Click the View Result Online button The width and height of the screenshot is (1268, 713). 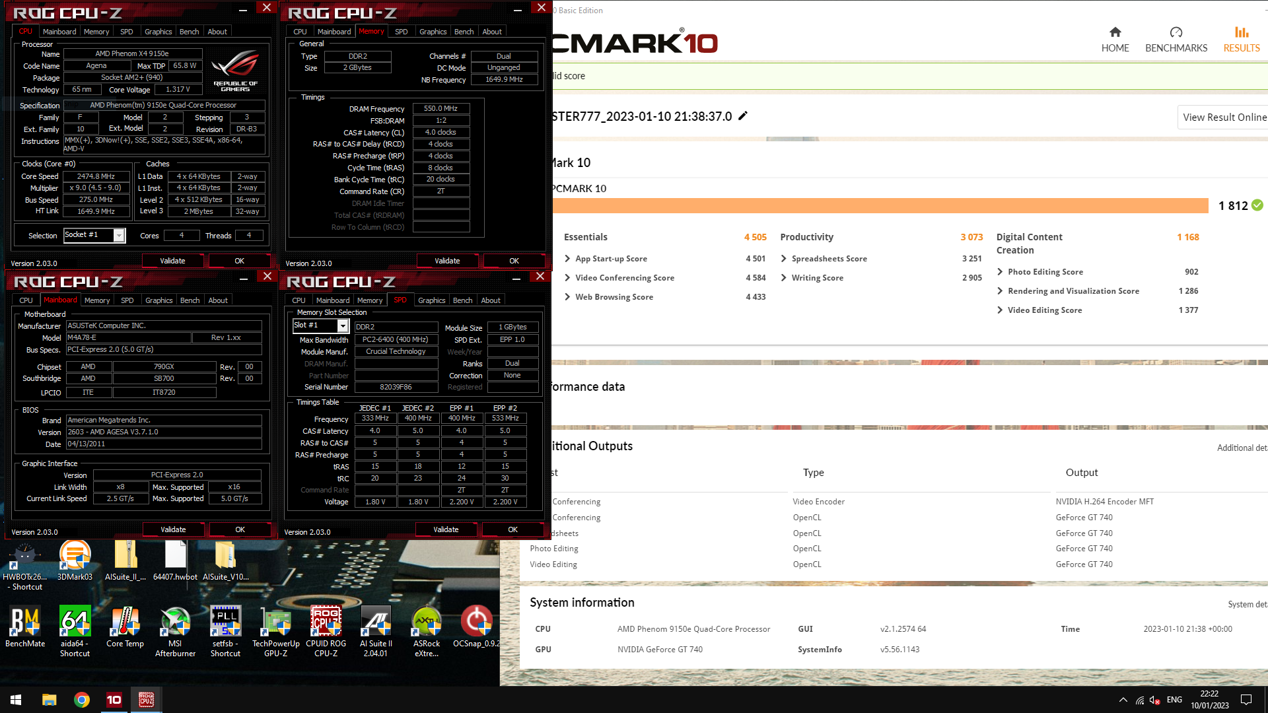point(1224,117)
